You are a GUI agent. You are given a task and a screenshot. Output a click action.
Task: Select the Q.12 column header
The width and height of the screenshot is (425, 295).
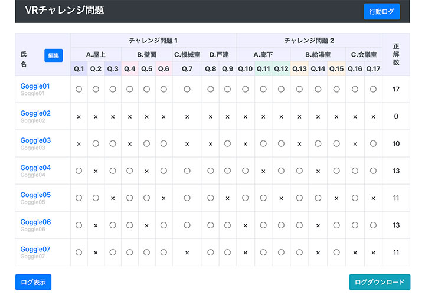pos(281,69)
